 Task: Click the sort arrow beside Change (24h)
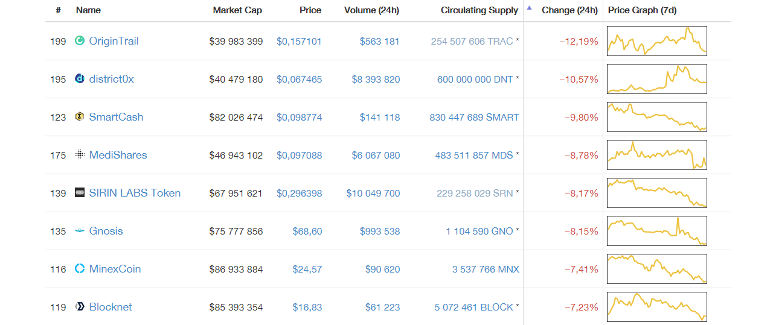(x=530, y=8)
